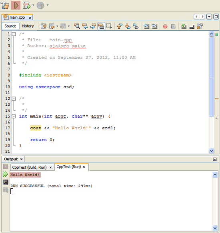Jump to Last Edit location
The image size is (220, 233).
[x=44, y=26]
